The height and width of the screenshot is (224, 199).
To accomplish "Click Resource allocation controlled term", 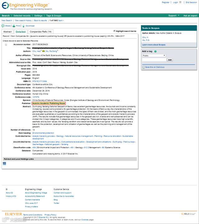I will (112, 136).
